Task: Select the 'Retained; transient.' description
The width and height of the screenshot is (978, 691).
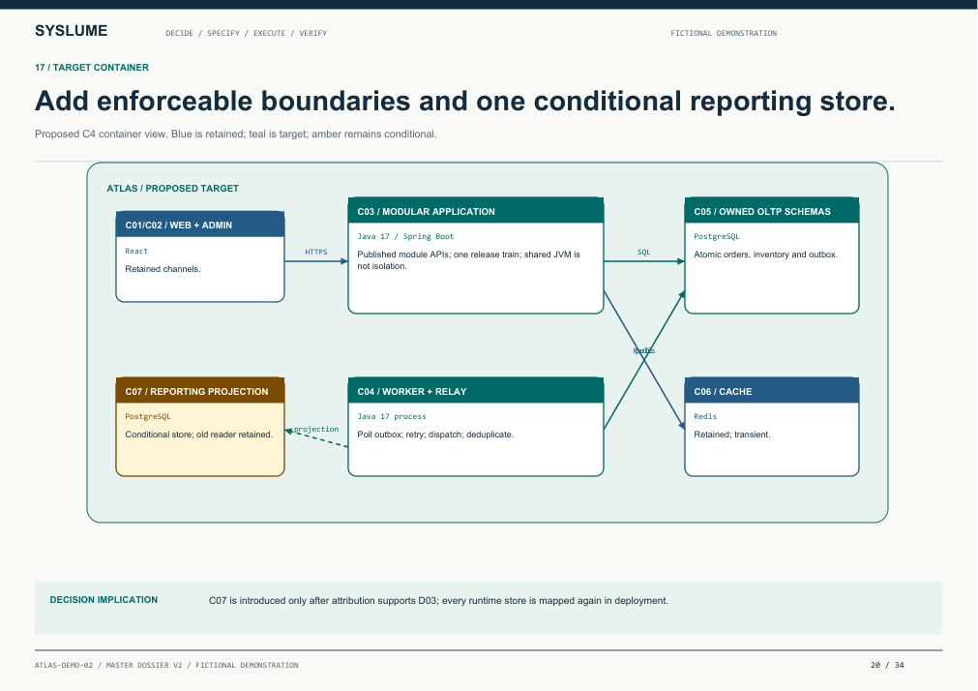Action: [732, 435]
